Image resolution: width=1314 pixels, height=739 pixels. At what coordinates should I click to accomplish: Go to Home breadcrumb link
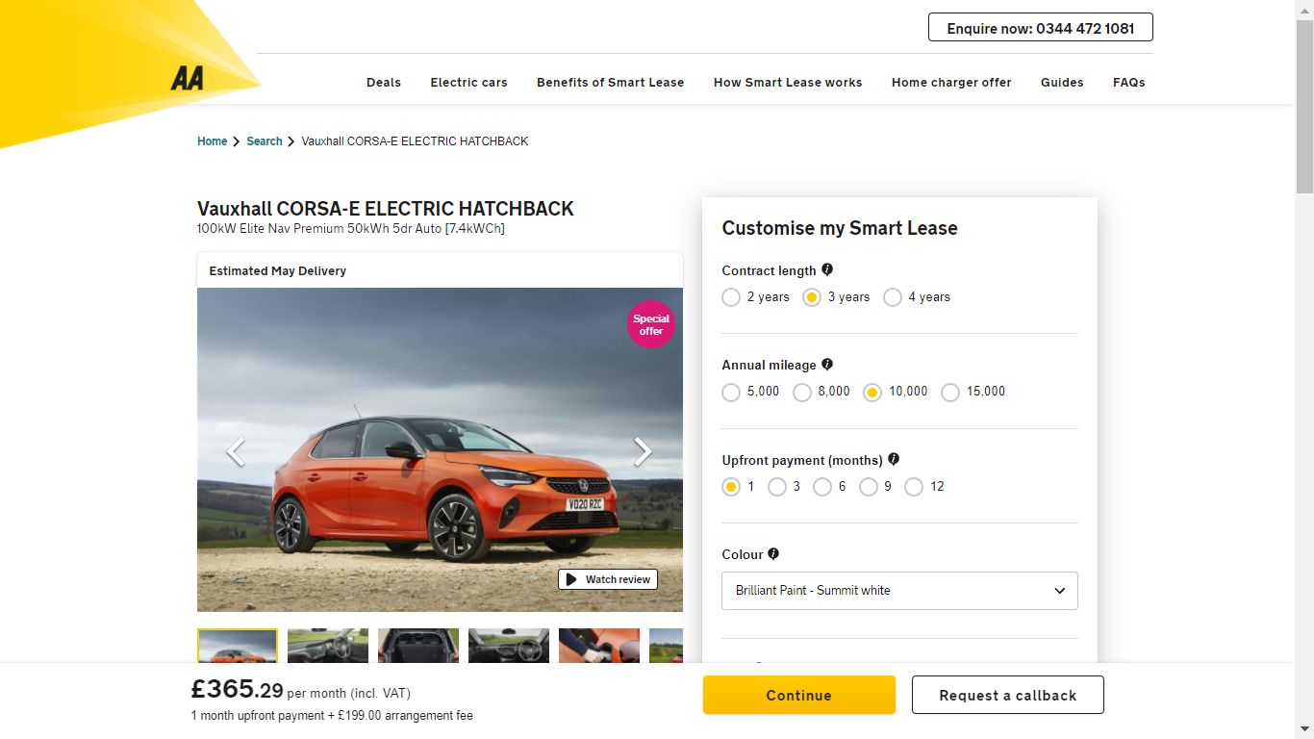point(213,141)
